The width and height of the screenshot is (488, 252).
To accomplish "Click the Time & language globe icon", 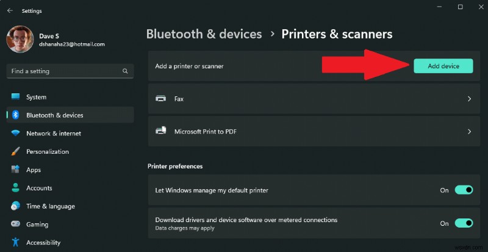I will (x=15, y=206).
